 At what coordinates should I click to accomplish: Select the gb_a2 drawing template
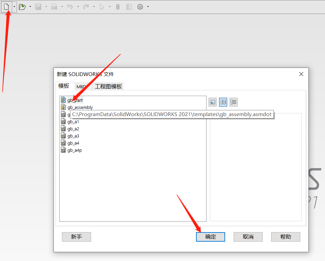73,129
